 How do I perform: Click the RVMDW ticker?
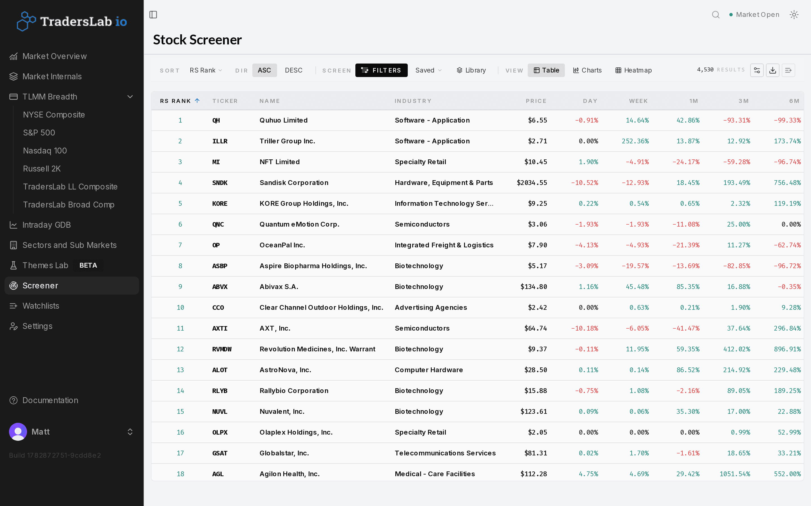[x=222, y=349]
